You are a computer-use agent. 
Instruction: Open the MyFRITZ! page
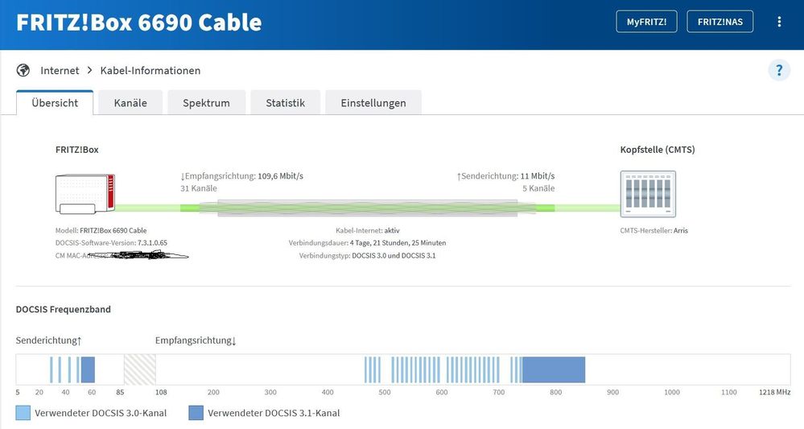[646, 22]
